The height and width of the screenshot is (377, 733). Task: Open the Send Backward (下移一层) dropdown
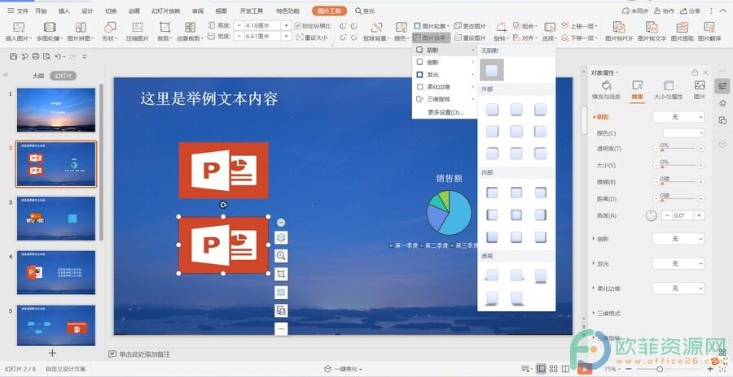580,38
